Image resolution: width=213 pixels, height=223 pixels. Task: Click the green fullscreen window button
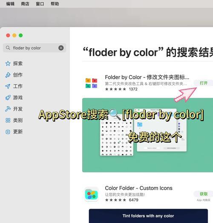point(21,35)
